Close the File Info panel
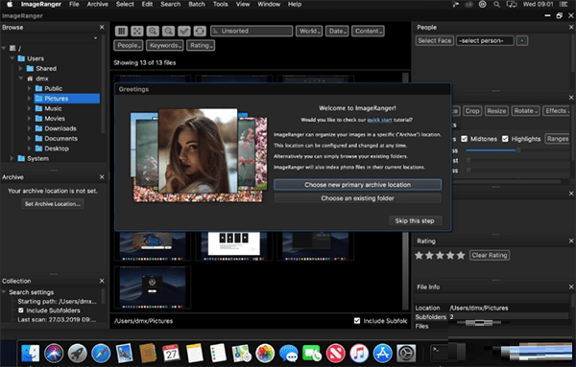Viewport: 576px width, 367px height. pyautogui.click(x=571, y=287)
